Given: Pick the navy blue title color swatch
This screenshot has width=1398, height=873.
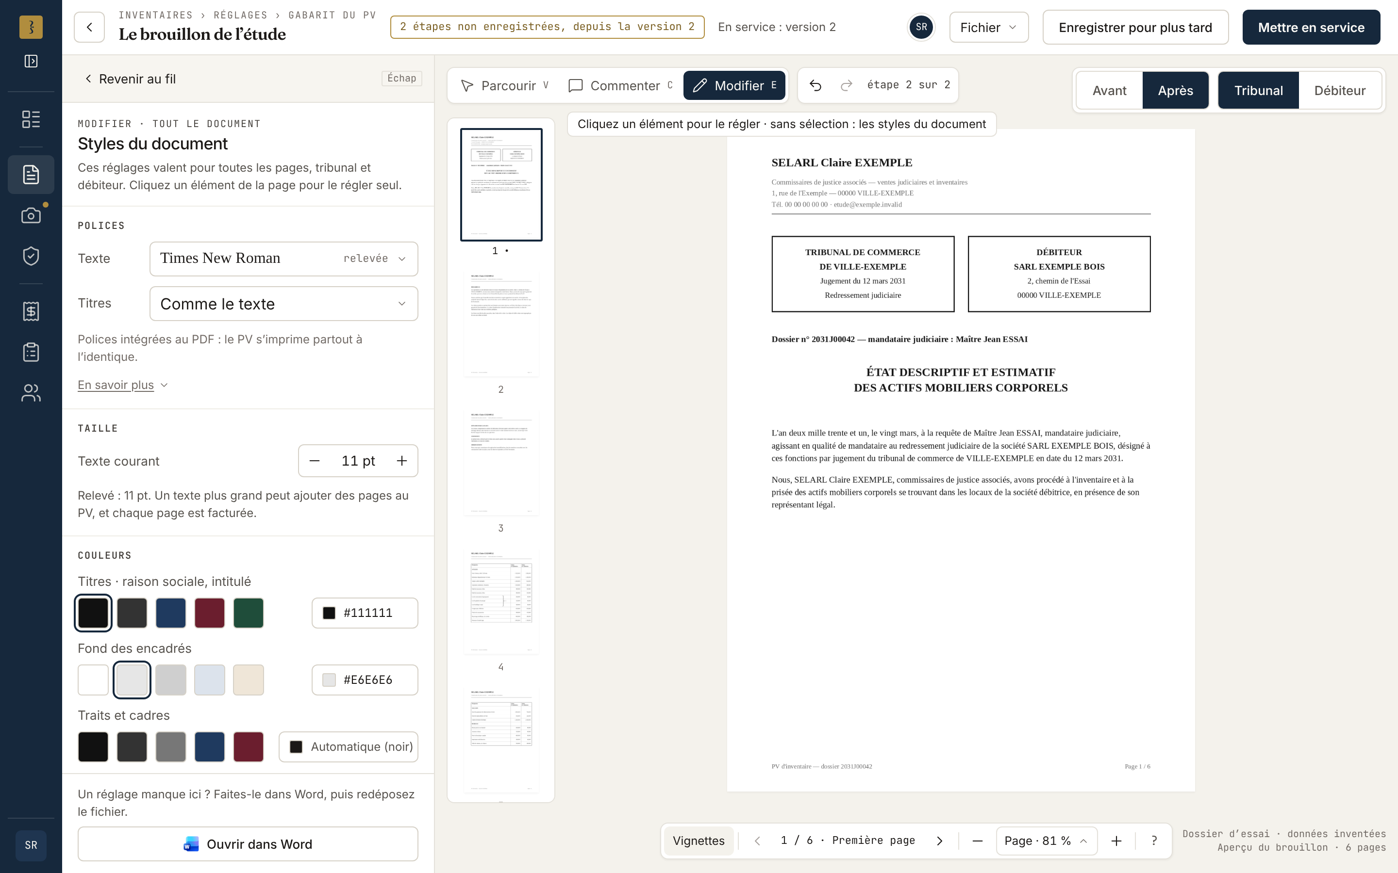Looking at the screenshot, I should click(170, 613).
